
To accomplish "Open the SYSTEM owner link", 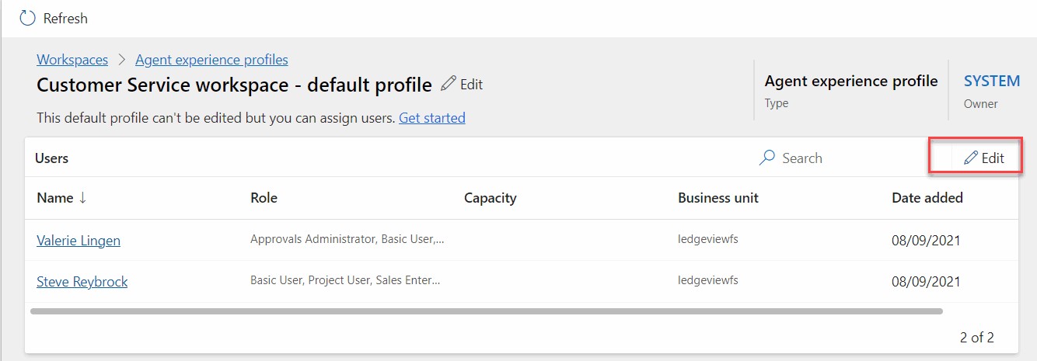I will point(991,81).
